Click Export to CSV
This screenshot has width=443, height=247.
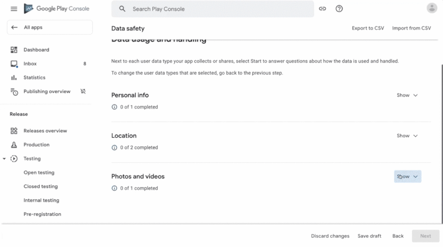pos(368,28)
